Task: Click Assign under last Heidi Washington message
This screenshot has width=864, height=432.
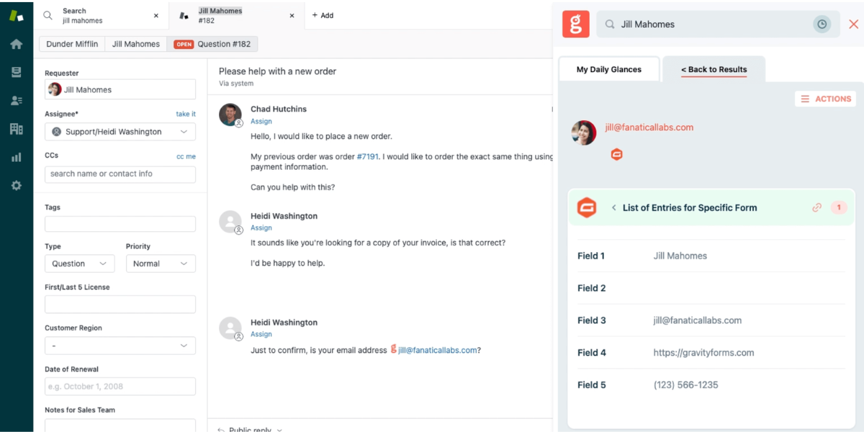Action: click(x=261, y=334)
